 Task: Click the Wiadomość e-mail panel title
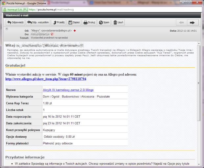pos(17,15)
